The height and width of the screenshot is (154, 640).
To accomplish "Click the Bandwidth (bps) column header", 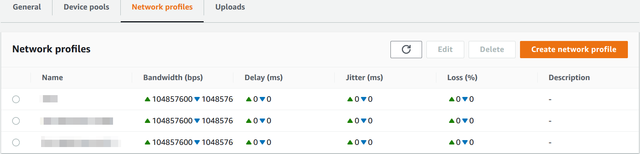I will pyautogui.click(x=173, y=78).
